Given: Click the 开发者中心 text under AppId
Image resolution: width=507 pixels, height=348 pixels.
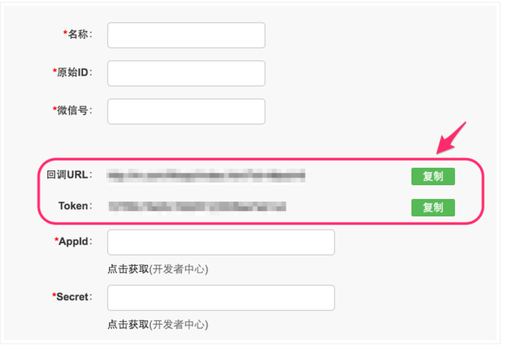Looking at the screenshot, I should coord(179,269).
